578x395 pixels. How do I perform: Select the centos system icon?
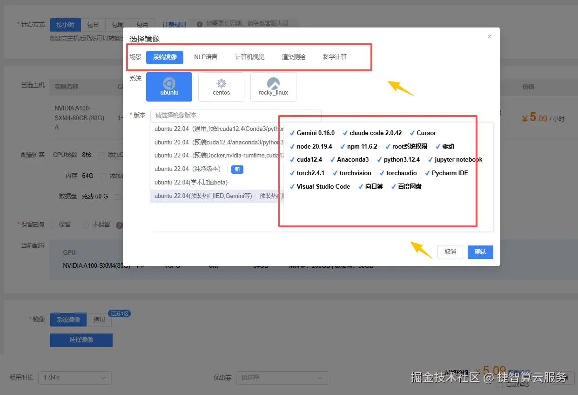coord(221,87)
